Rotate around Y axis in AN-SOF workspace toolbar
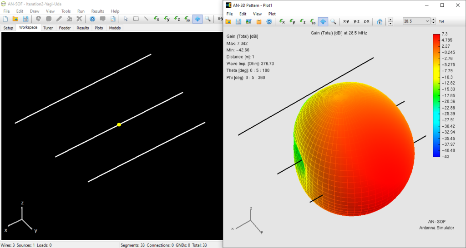The image size is (466, 248). [167, 19]
